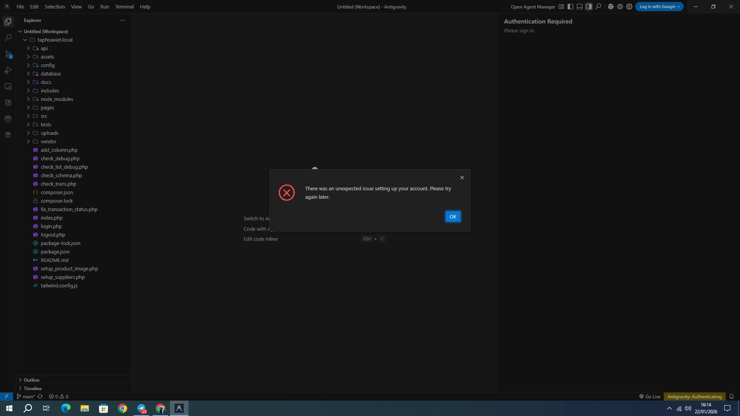Toggle bottom panel visibility
This screenshot has width=740, height=416.
point(580,7)
